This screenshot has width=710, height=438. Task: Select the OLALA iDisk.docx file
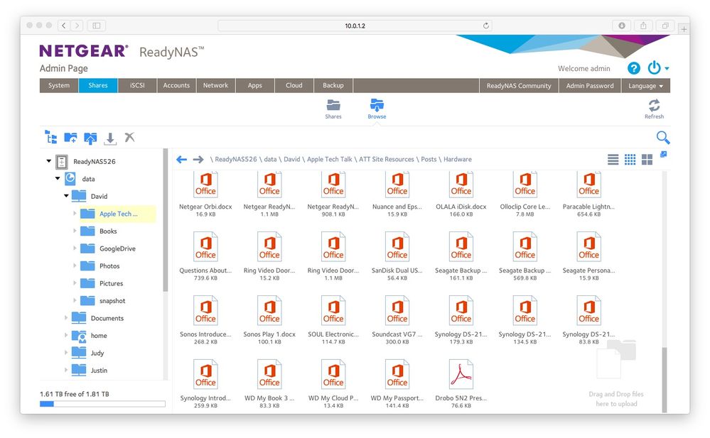(461, 194)
